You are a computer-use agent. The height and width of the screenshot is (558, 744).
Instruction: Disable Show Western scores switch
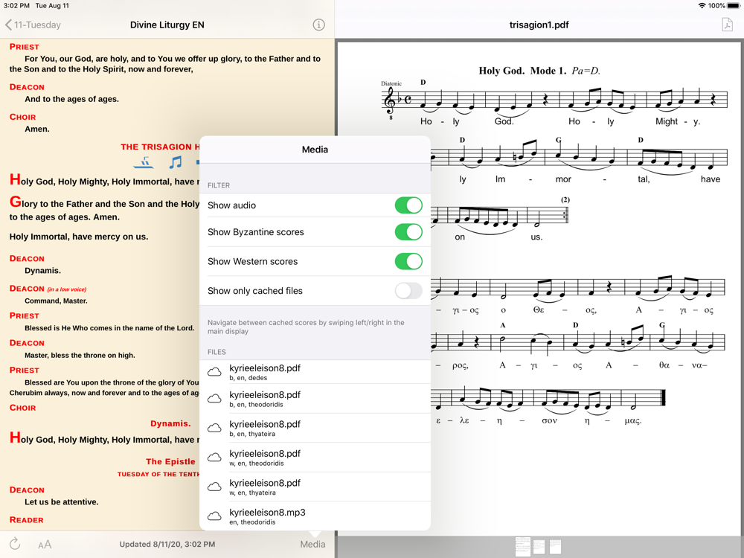pos(408,261)
